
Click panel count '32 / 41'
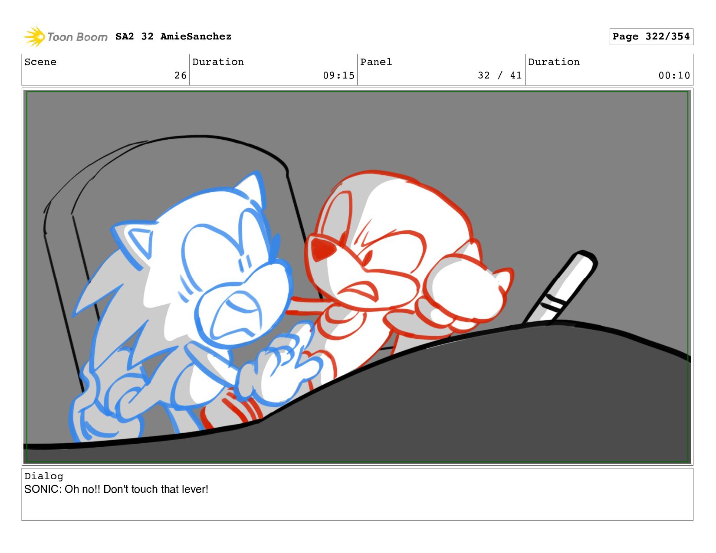499,75
